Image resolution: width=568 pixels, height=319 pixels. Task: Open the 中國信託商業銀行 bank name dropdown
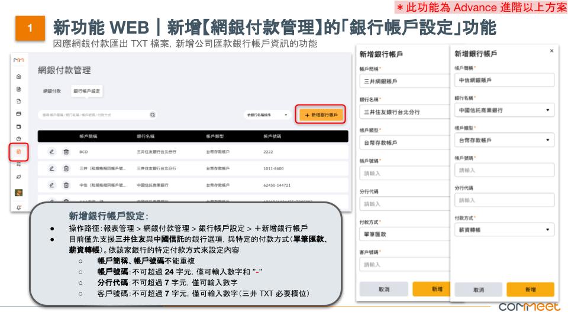[504, 110]
